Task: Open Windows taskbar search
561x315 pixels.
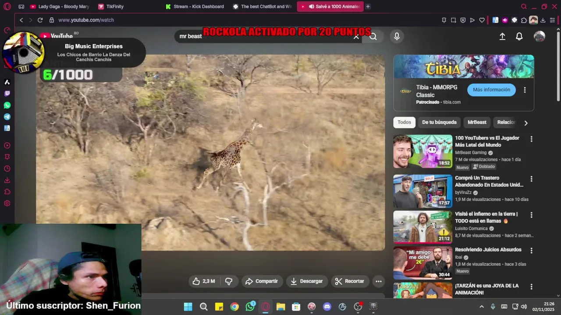Action: tap(203, 307)
